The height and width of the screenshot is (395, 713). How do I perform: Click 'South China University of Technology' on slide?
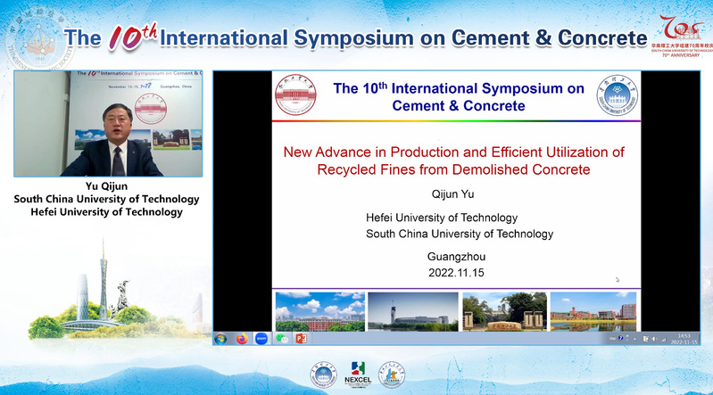(460, 234)
